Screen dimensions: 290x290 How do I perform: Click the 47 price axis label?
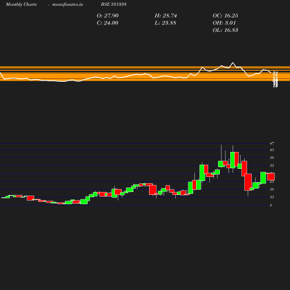click(272, 143)
